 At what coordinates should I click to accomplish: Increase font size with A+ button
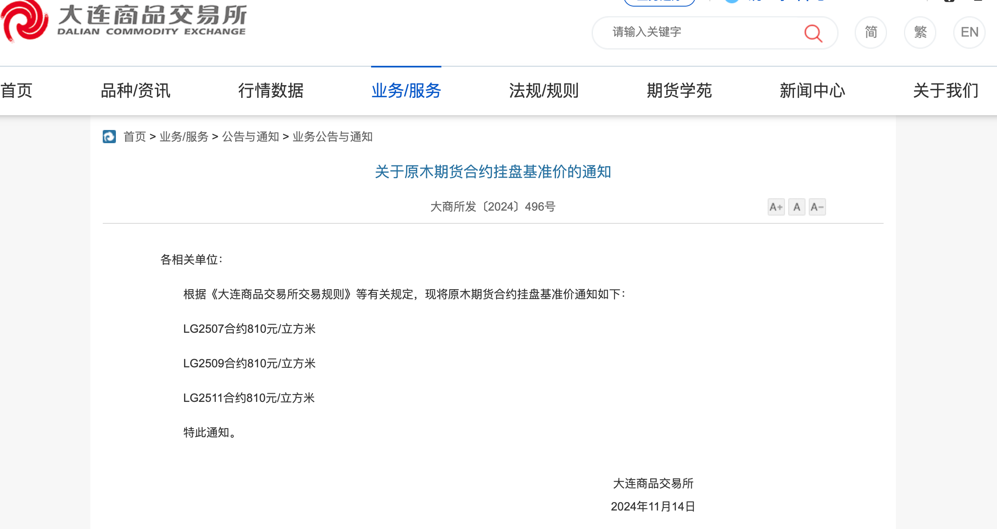pyautogui.click(x=776, y=207)
